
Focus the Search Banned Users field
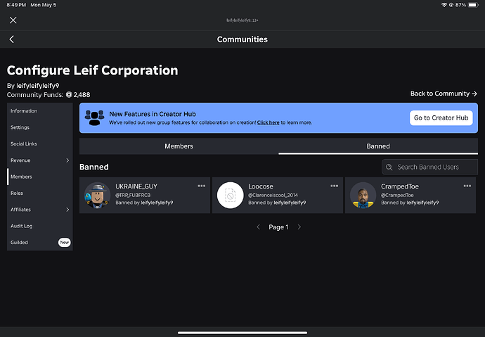[429, 167]
